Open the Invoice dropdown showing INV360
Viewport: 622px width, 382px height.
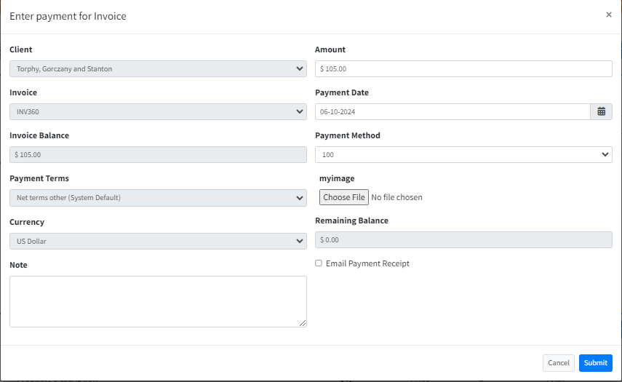point(158,112)
